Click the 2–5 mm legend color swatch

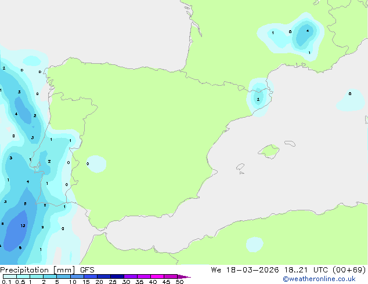tap(50, 276)
